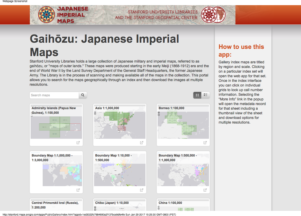This screenshot has width=301, height=216.
Task: Click the search magnifier button
Action: pos(83,95)
